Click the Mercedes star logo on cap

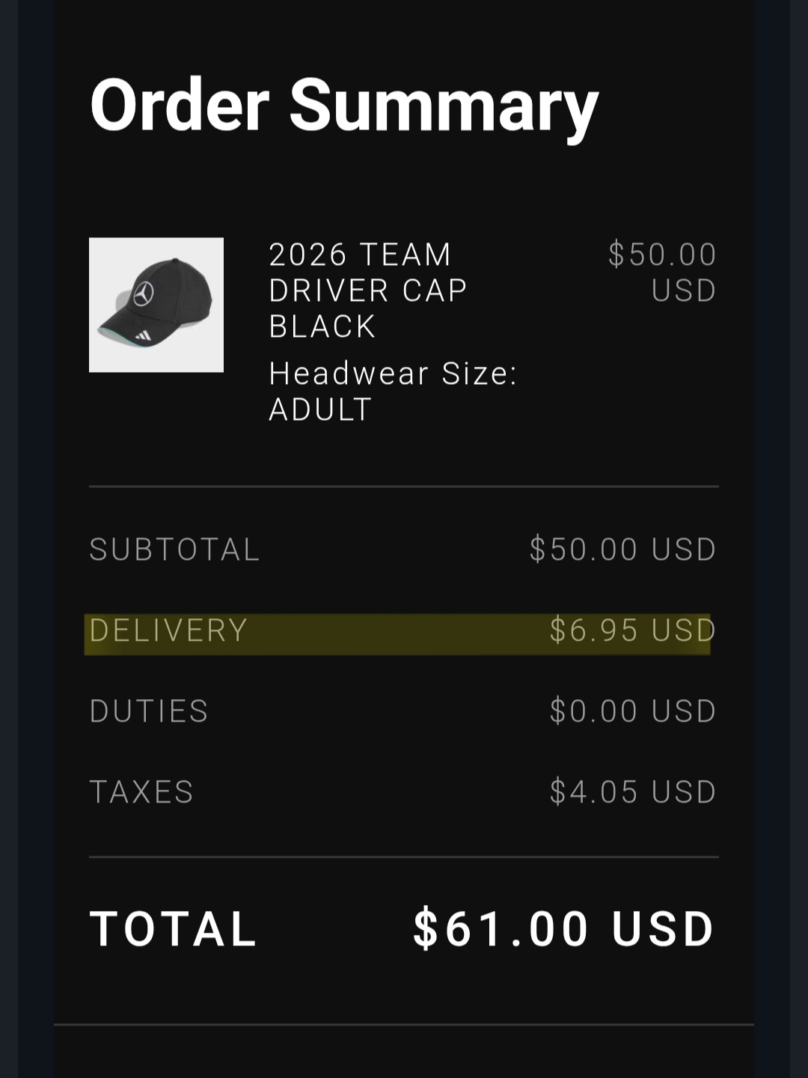click(x=144, y=293)
